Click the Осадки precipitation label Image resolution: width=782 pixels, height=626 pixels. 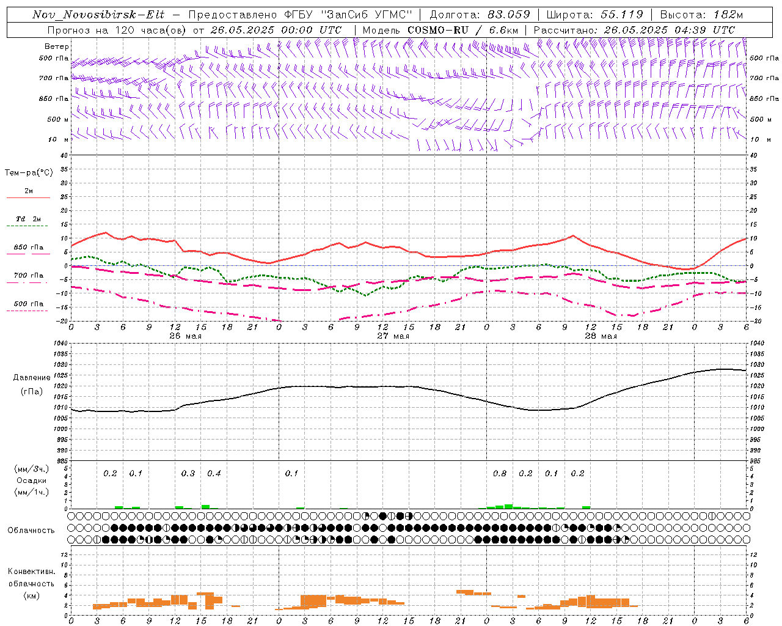(x=32, y=481)
